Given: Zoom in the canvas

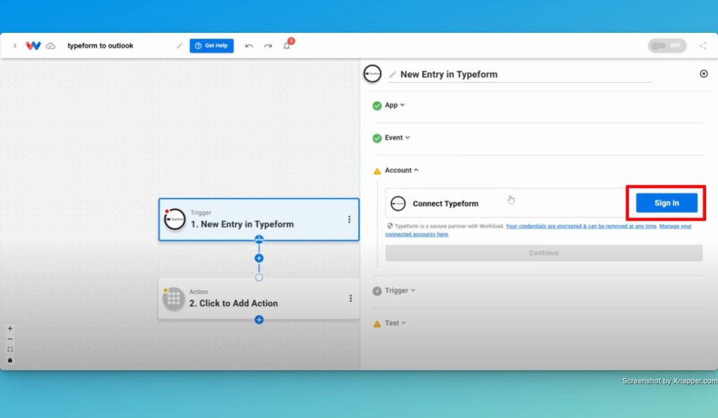Looking at the screenshot, I should (x=10, y=329).
